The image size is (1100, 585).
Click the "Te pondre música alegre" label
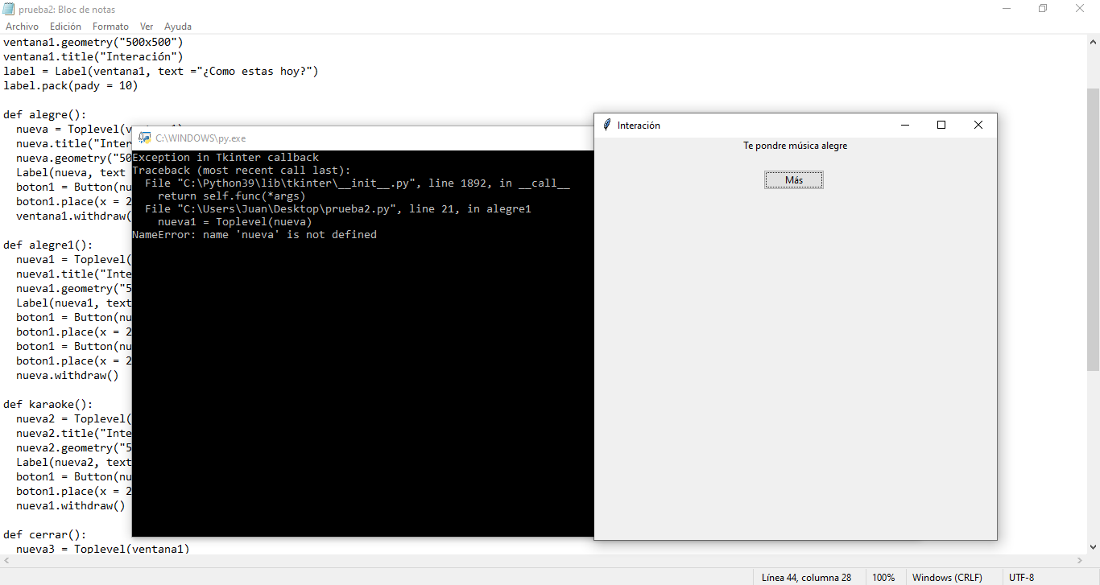coord(795,146)
